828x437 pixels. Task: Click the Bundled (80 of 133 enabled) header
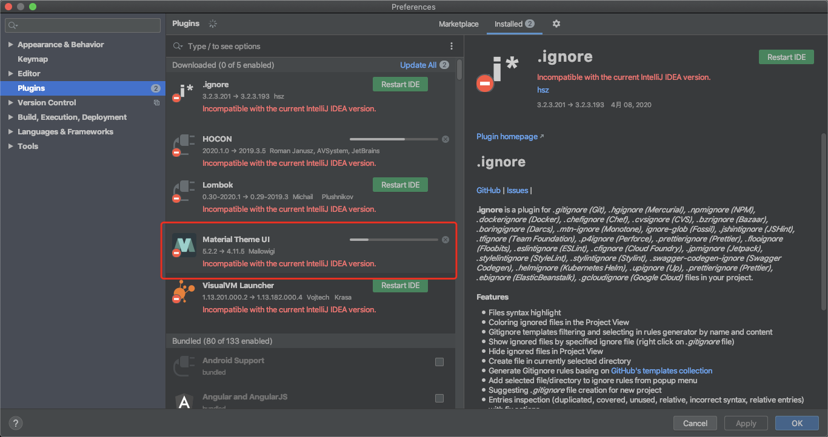[x=222, y=341]
